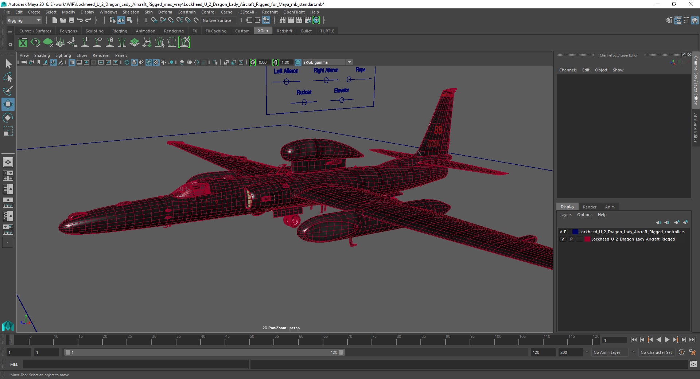Open the Skeleton menu
The height and width of the screenshot is (379, 700).
(131, 12)
